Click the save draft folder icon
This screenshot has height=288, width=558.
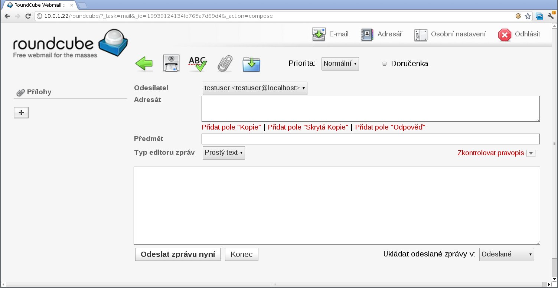click(x=251, y=64)
